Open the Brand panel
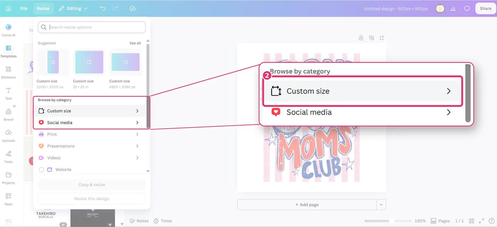 point(8,114)
